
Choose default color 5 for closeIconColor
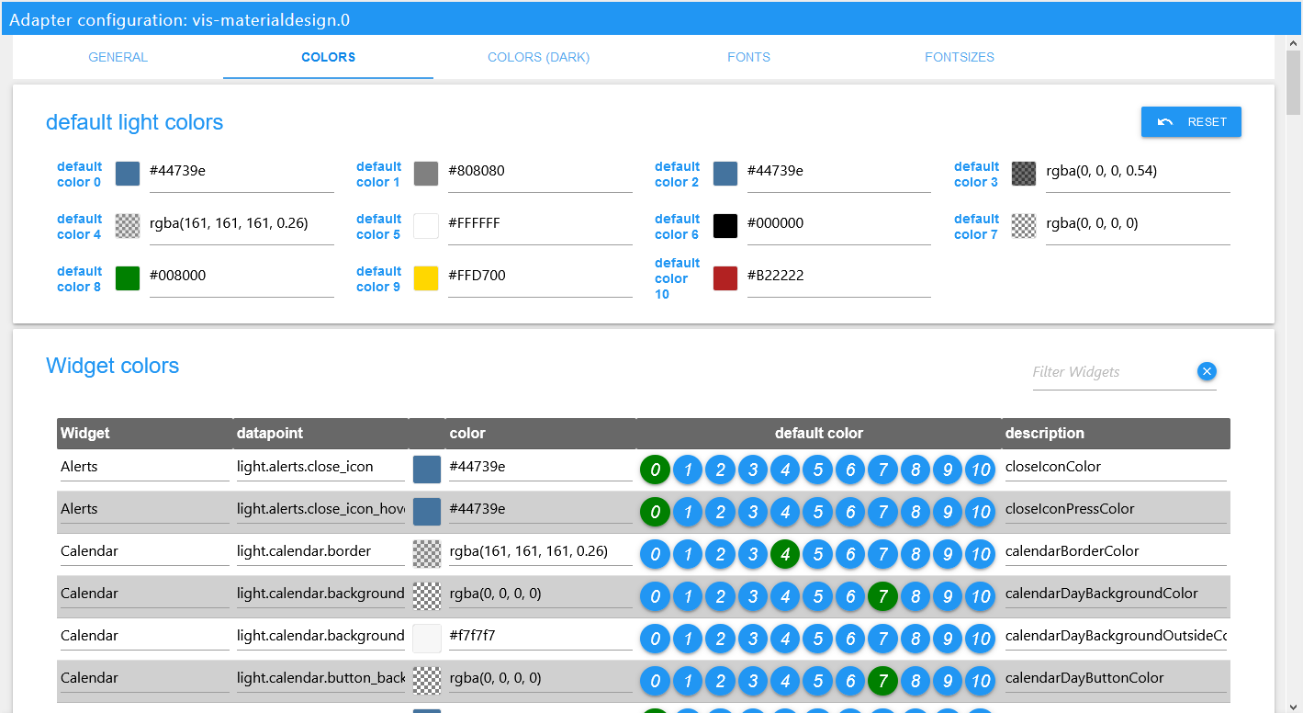(x=817, y=470)
